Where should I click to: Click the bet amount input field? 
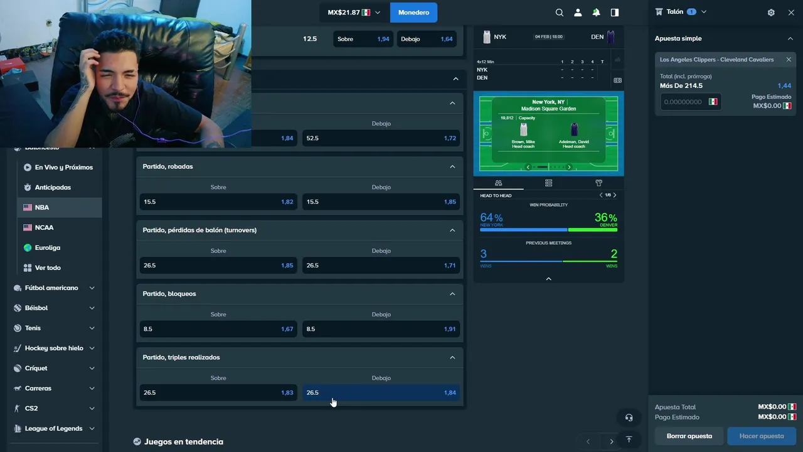click(690, 102)
